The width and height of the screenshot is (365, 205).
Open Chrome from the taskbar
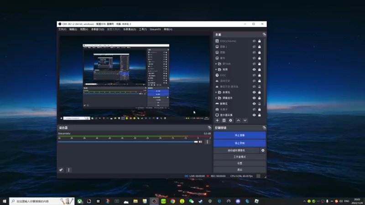point(173,201)
